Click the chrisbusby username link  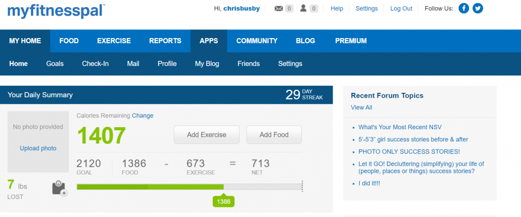(x=242, y=9)
